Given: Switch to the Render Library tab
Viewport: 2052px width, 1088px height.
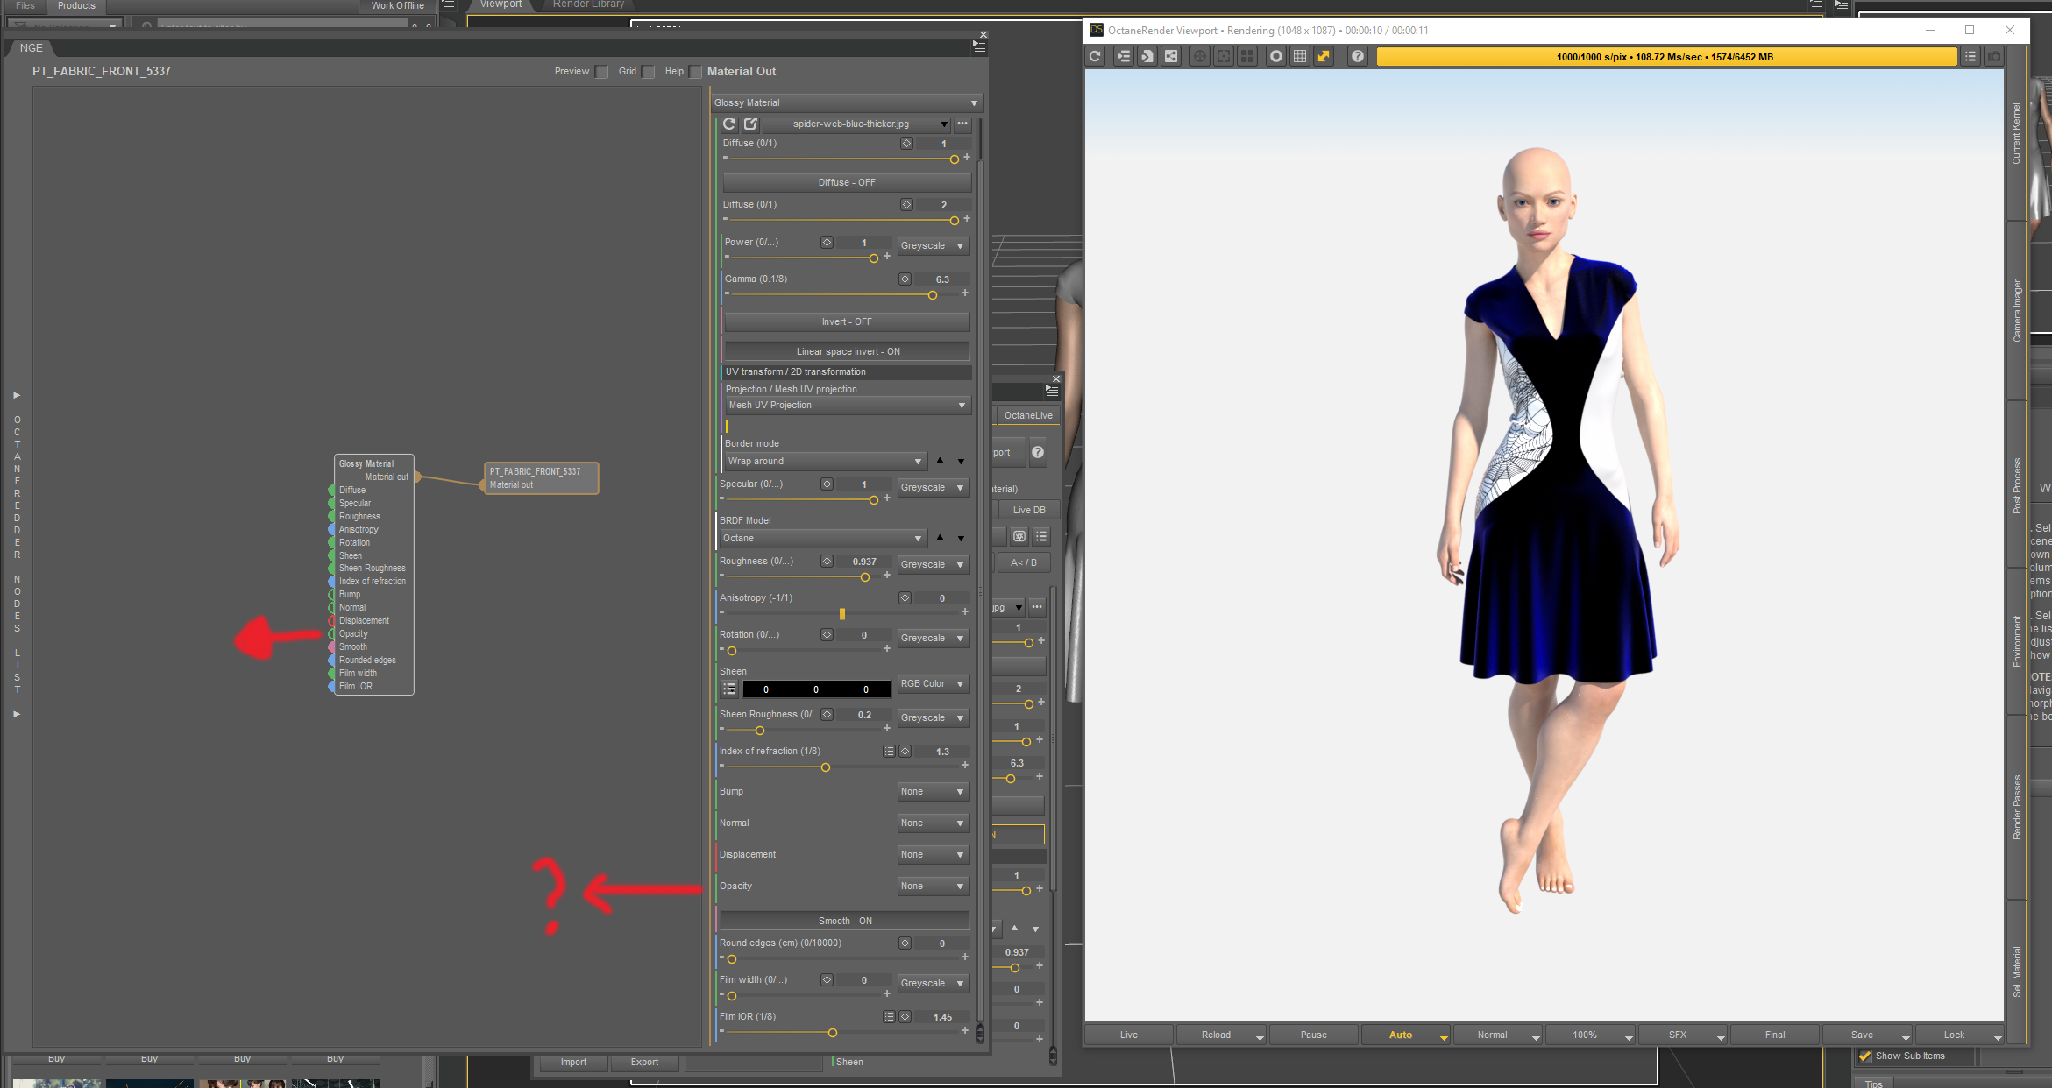Looking at the screenshot, I should [x=588, y=4].
